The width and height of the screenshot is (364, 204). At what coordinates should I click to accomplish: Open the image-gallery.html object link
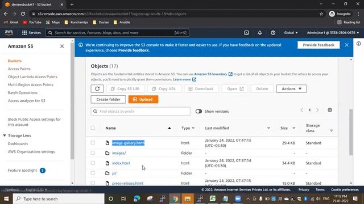[x=128, y=143]
